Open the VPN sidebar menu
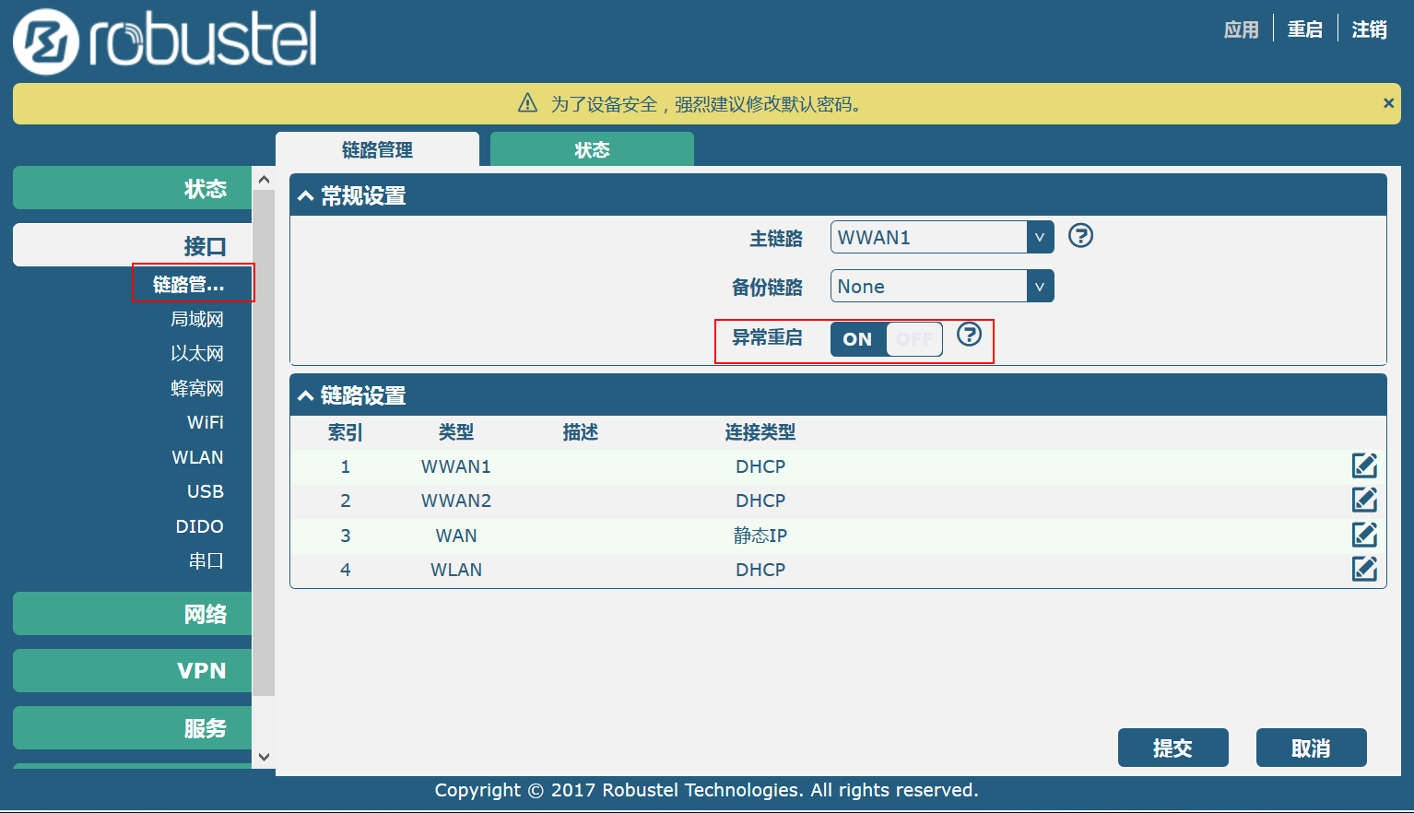 pos(133,670)
